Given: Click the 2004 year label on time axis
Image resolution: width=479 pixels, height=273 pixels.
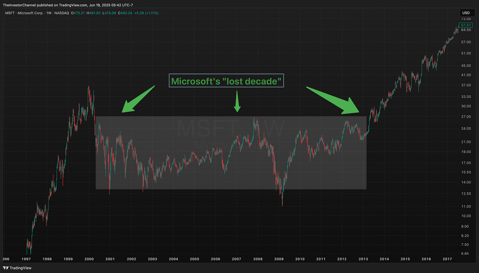Looking at the screenshot, I should point(173,259).
